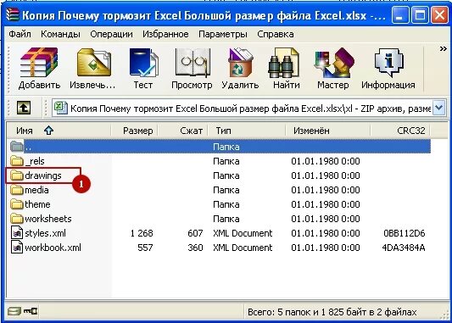Expand the toolbar overflow chevron
This screenshot has height=323, width=452.
(x=443, y=49)
